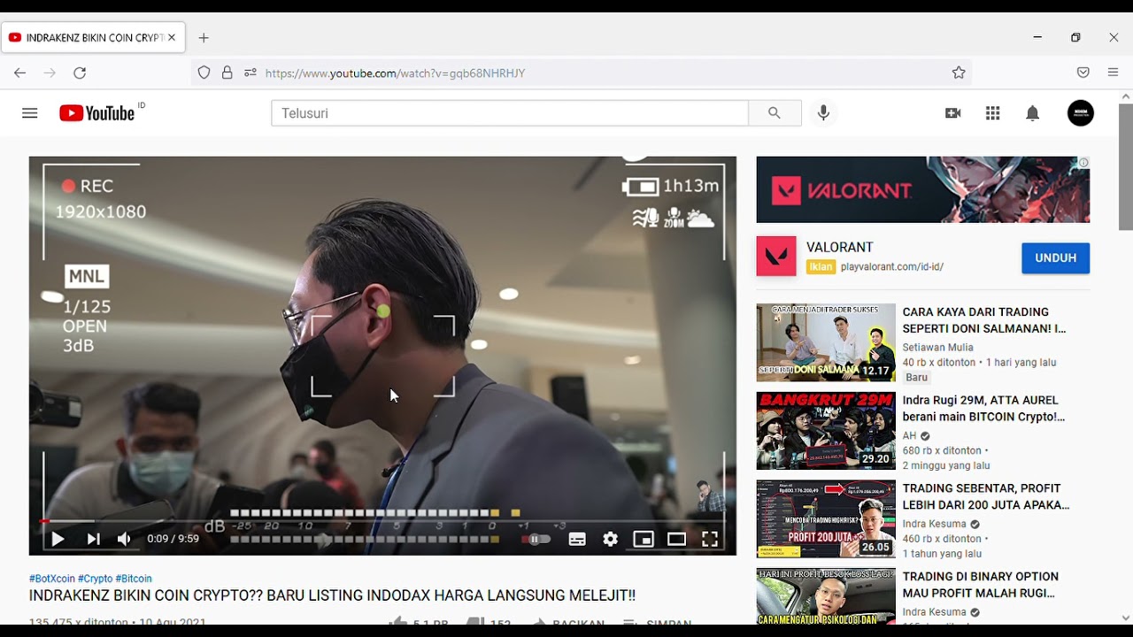Screen dimensions: 1133x637
Task: Click the search magnifier button
Action: [775, 113]
